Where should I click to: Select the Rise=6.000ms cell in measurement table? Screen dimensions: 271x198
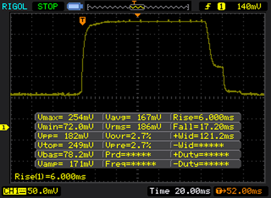coord(204,117)
